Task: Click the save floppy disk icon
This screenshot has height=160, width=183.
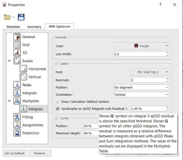Action: pos(21,17)
